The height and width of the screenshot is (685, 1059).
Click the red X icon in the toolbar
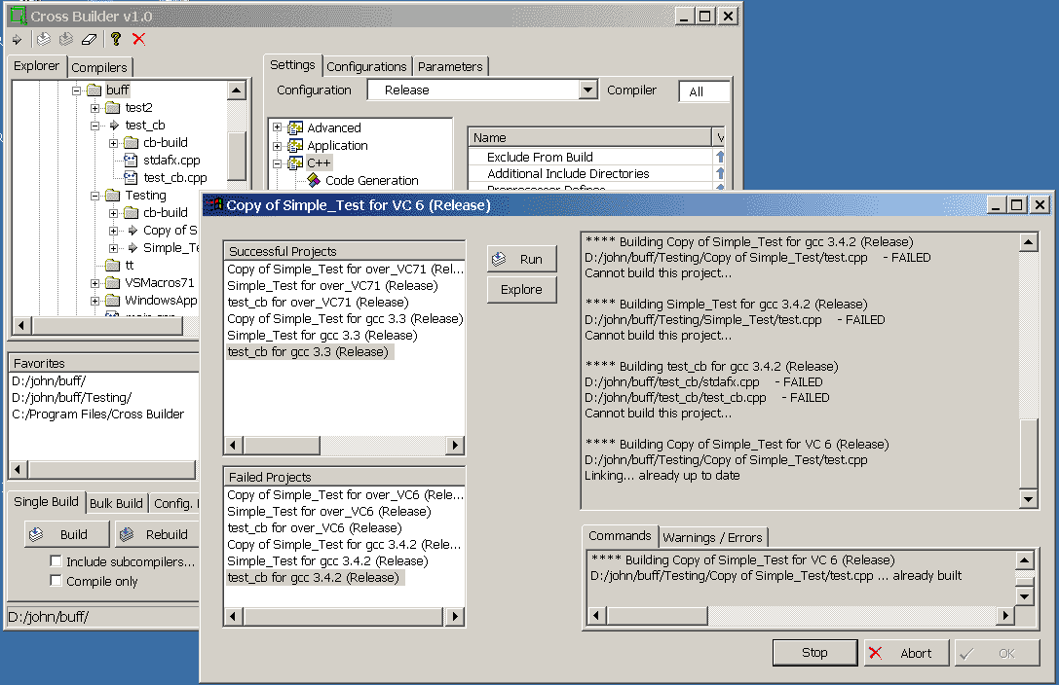click(x=139, y=40)
